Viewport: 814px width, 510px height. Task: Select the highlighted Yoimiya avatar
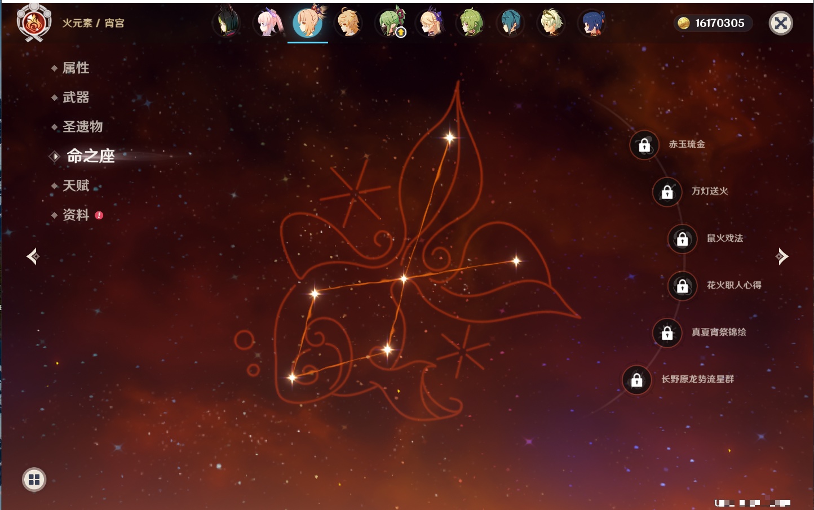pos(308,23)
